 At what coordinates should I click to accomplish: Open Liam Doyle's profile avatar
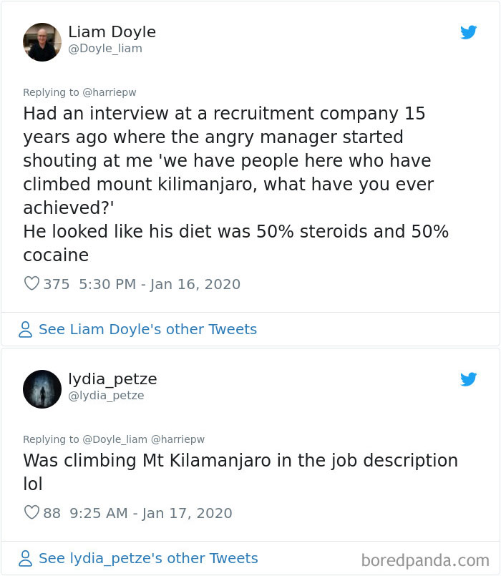[42, 42]
